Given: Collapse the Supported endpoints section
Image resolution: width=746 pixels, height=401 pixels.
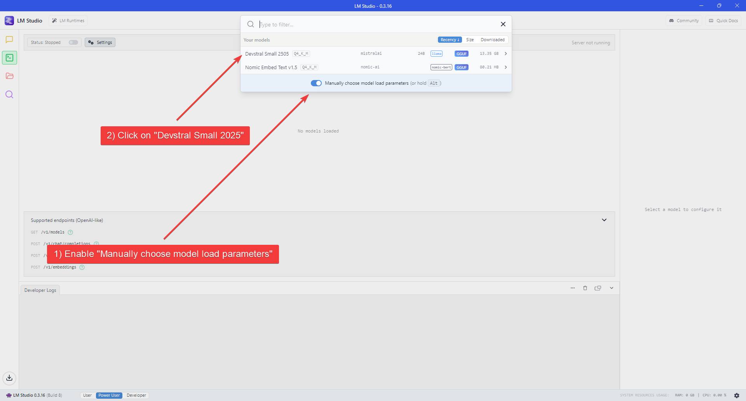Looking at the screenshot, I should click(x=604, y=220).
